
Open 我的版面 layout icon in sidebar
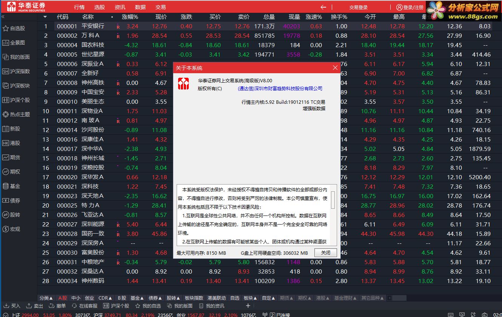[6, 57]
